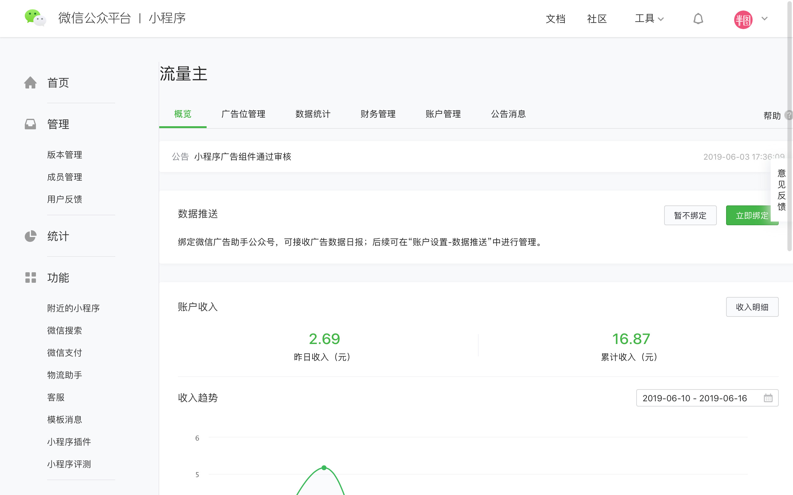Viewport: 793px width, 495px height.
Task: Click the 立即绑定 green button
Action: pyautogui.click(x=749, y=215)
